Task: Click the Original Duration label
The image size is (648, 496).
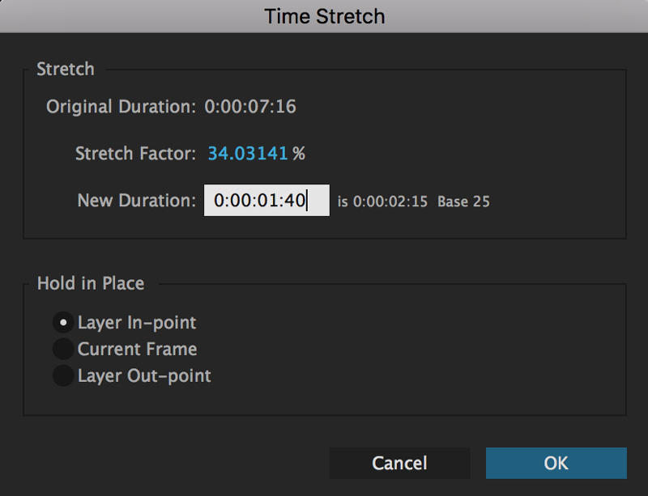Action: (121, 106)
